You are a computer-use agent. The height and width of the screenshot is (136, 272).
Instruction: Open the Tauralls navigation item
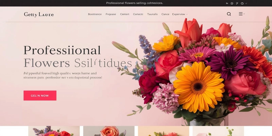pyautogui.click(x=152, y=14)
